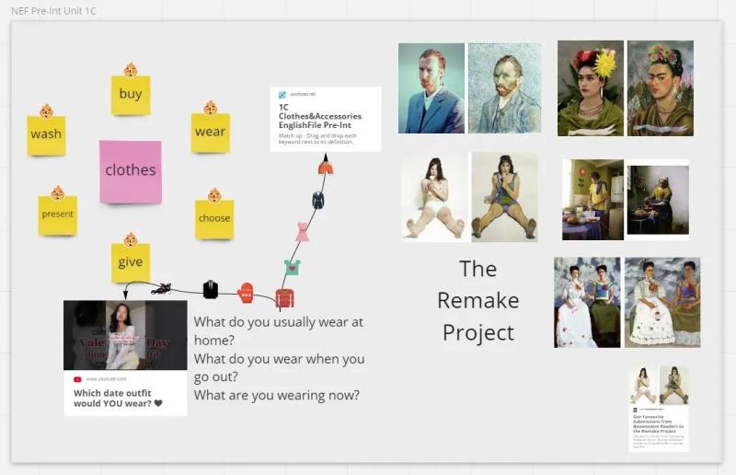Select the teal heart t-shirt icon
This screenshot has height=475, width=736.
[292, 267]
